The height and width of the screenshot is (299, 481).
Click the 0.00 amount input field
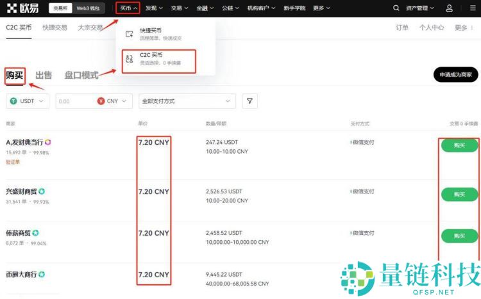pos(75,101)
